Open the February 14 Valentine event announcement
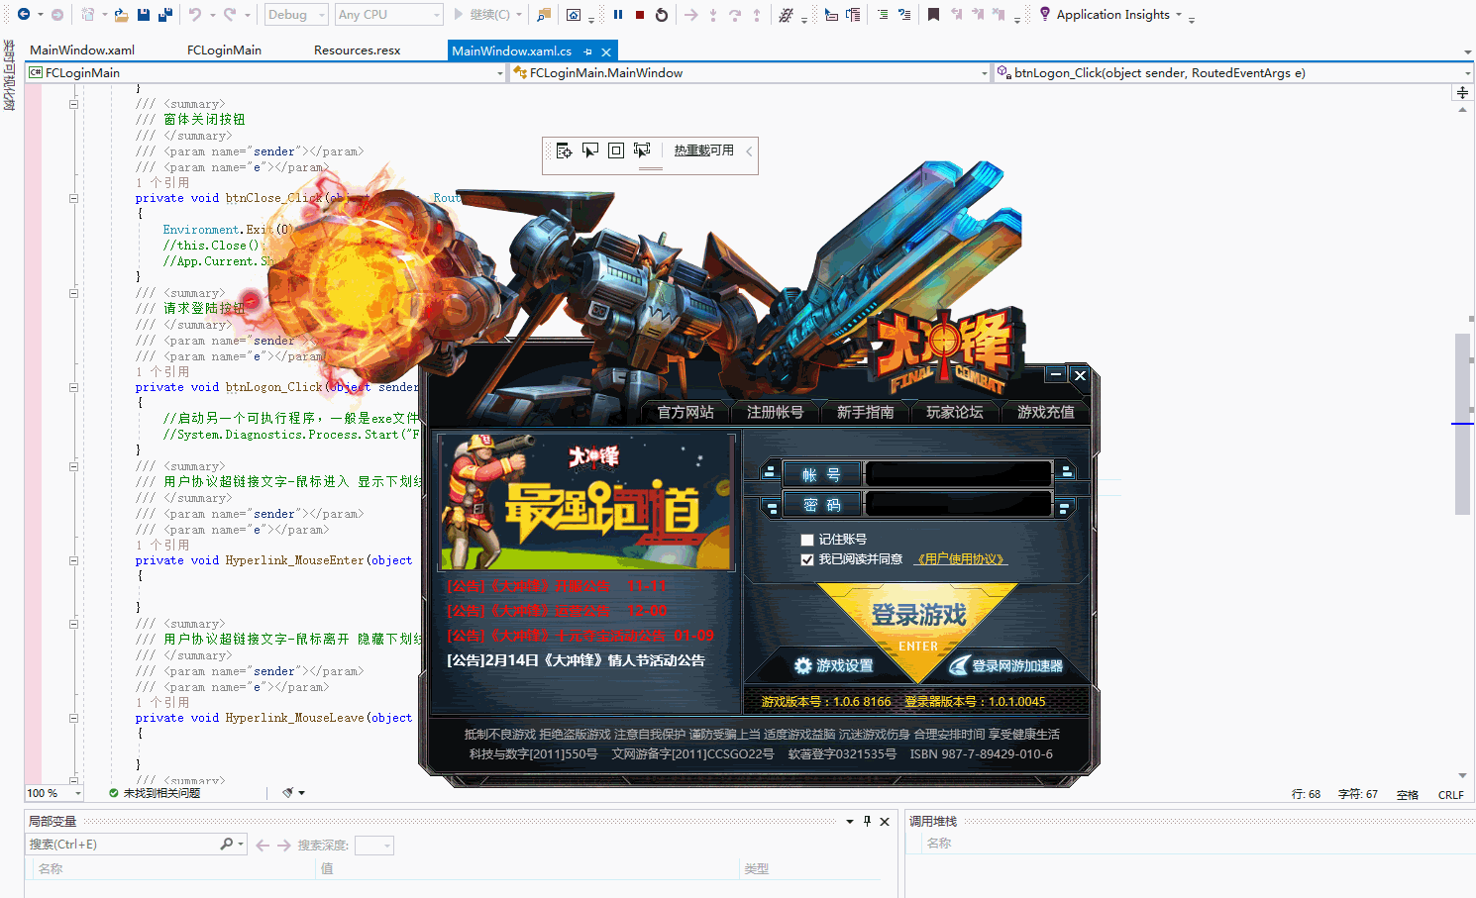Image resolution: width=1476 pixels, height=898 pixels. [577, 660]
